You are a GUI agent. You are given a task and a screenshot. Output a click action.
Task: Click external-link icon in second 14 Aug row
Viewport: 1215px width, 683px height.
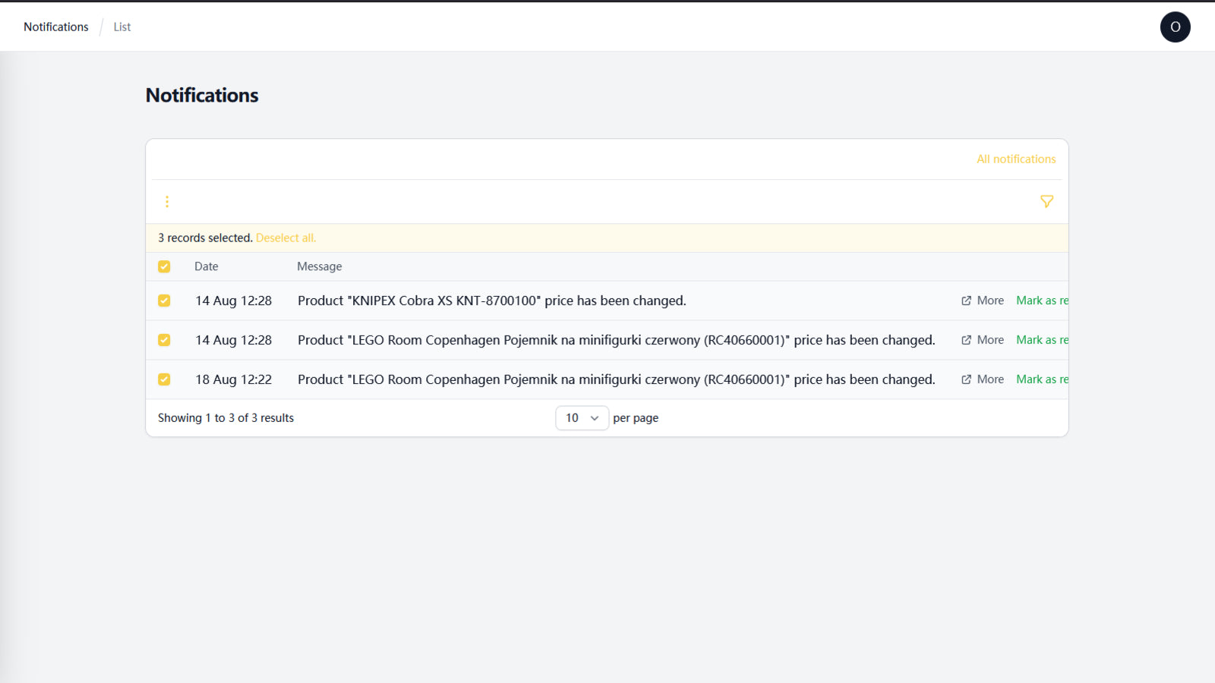click(966, 340)
